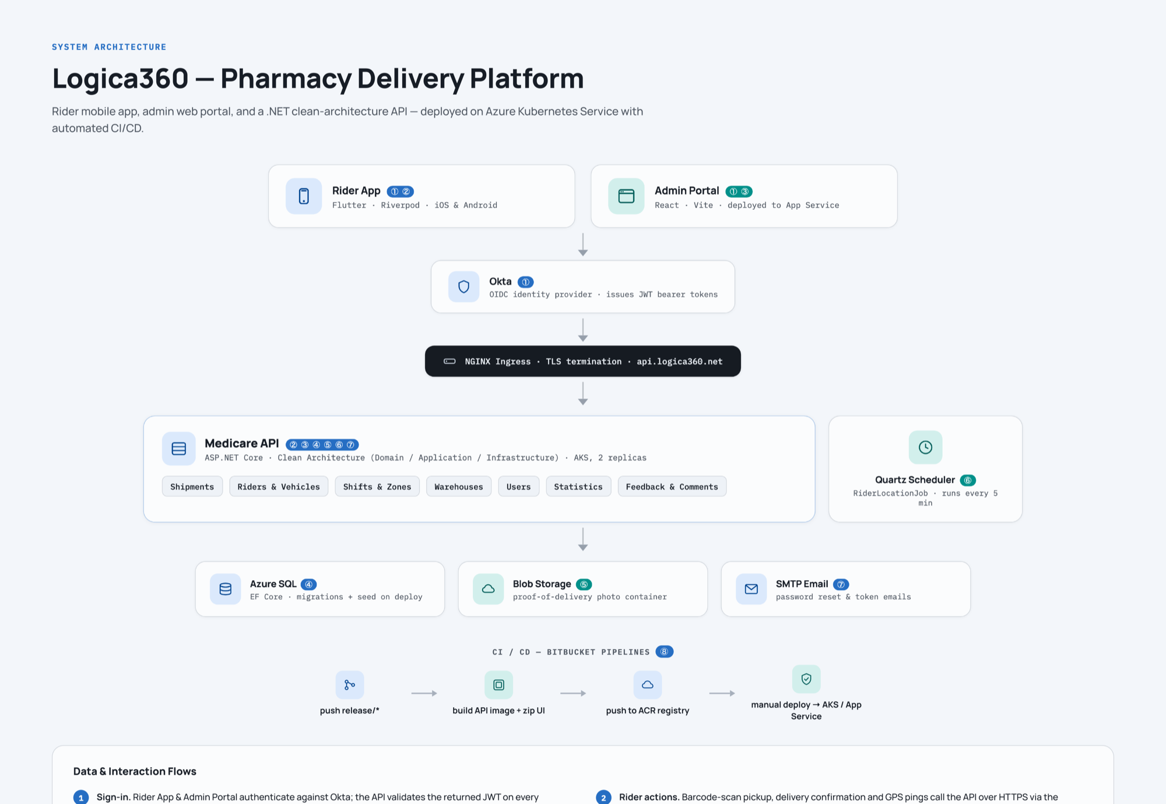
Task: Click the number 1 Sign-in flow bullet
Action: click(81, 797)
